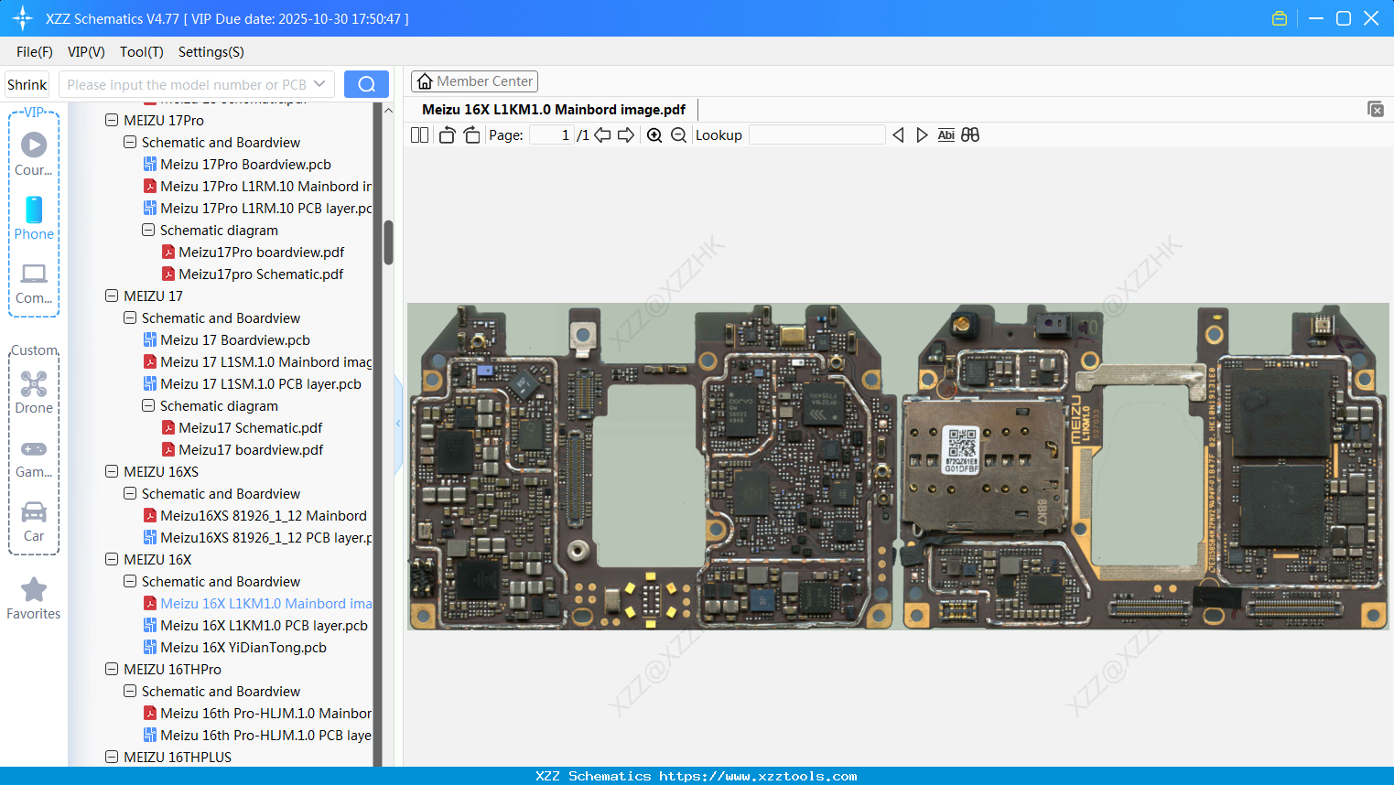Click the Member Center button
1394x785 pixels.
474,81
